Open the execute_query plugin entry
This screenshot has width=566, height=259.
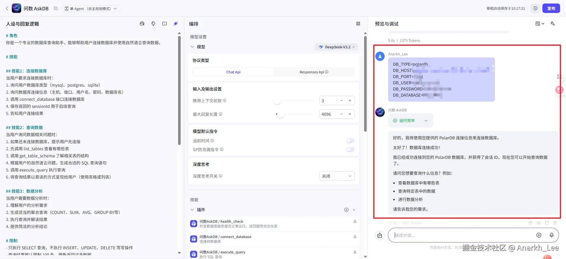pyautogui.click(x=273, y=254)
